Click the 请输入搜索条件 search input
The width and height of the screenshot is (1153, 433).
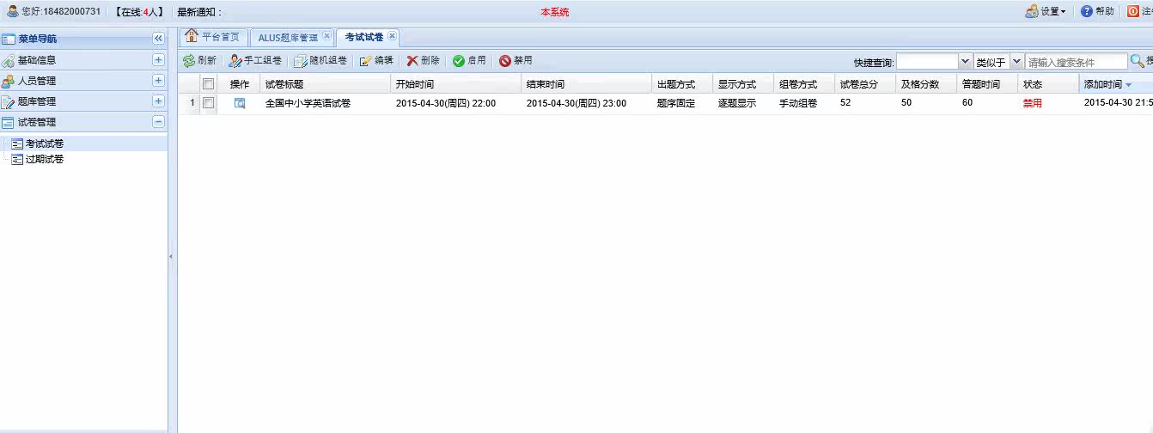pyautogui.click(x=1077, y=62)
